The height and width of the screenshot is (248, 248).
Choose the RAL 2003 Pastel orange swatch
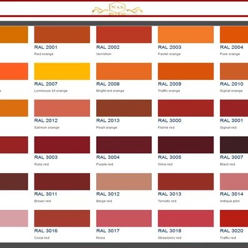pyautogui.click(x=186, y=34)
